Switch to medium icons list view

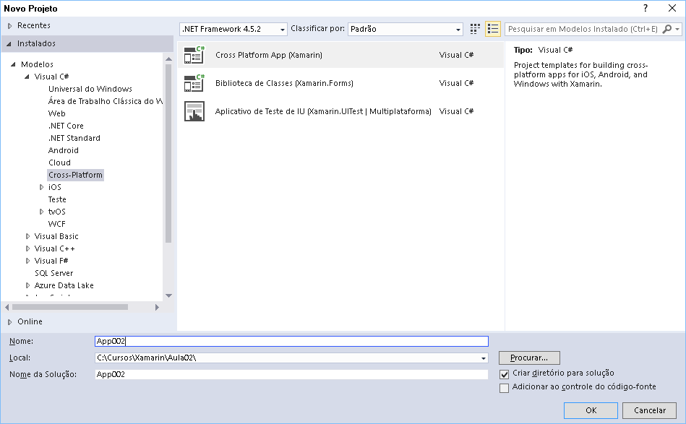point(493,29)
